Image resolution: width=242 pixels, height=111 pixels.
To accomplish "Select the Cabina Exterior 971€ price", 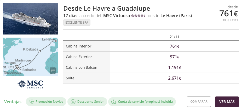I will (x=174, y=57).
